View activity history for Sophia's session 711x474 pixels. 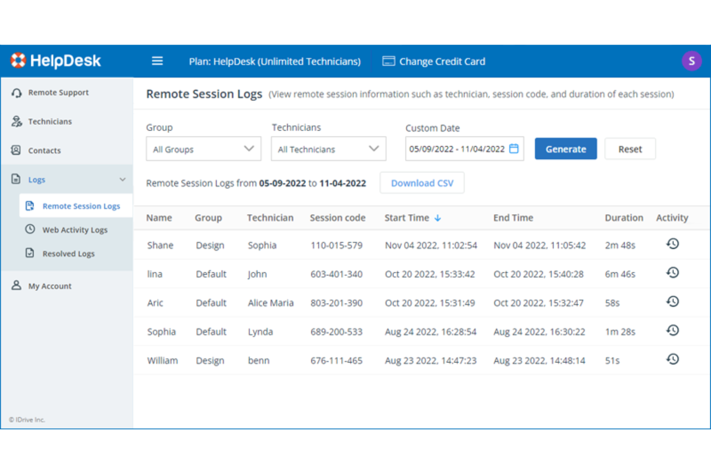(673, 330)
